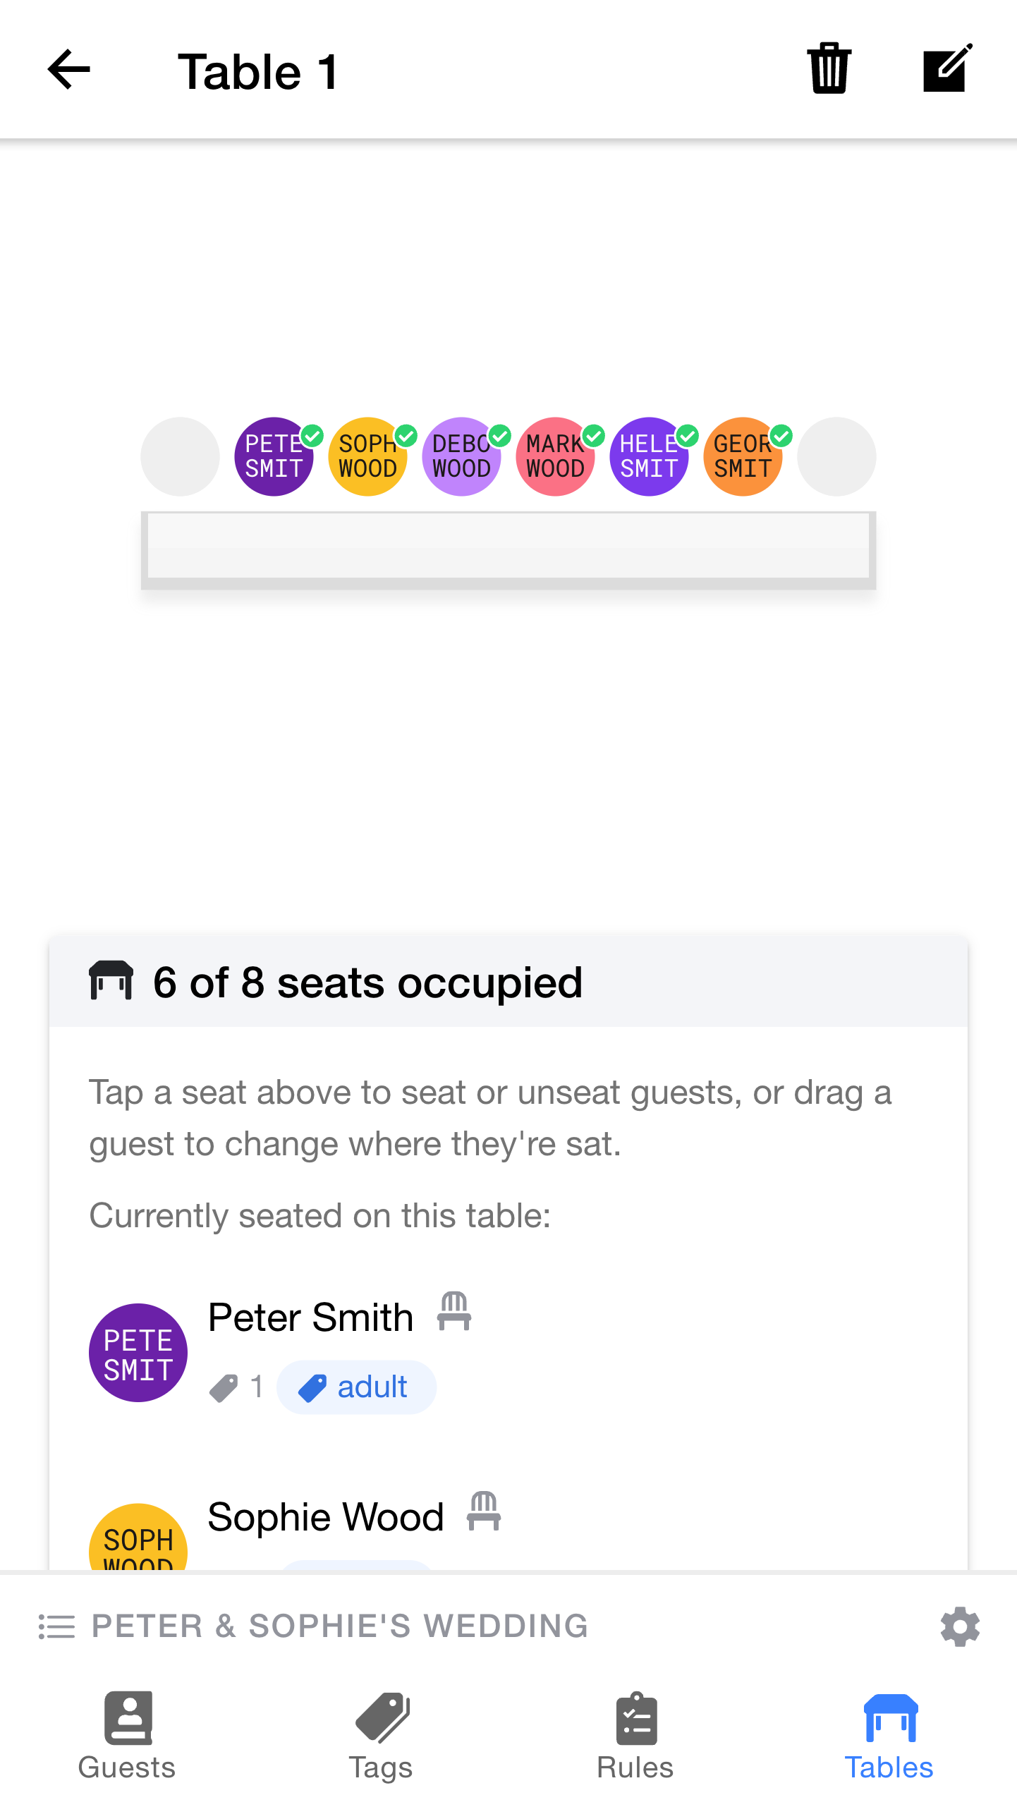Open the event list menu icon
The height and width of the screenshot is (1807, 1017).
[x=56, y=1626]
